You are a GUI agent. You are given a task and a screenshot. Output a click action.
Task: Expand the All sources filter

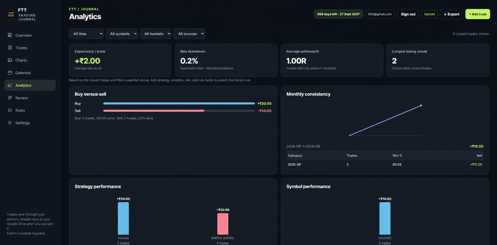pyautogui.click(x=189, y=34)
